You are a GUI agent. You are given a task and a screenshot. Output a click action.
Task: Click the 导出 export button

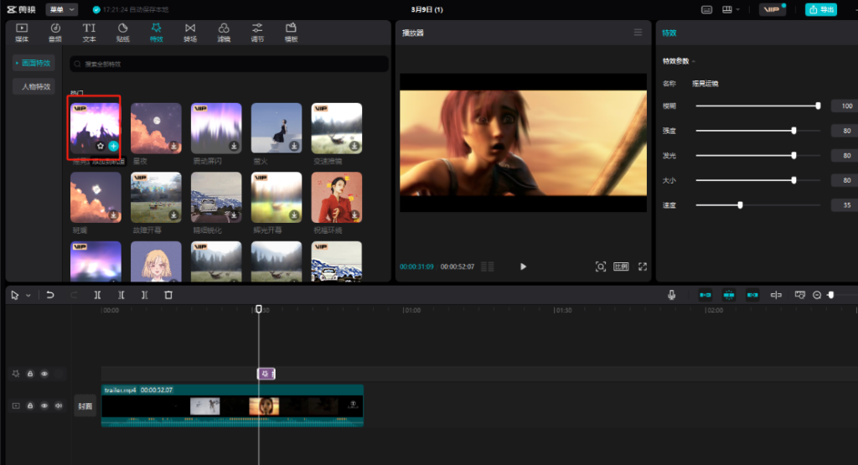tap(821, 9)
